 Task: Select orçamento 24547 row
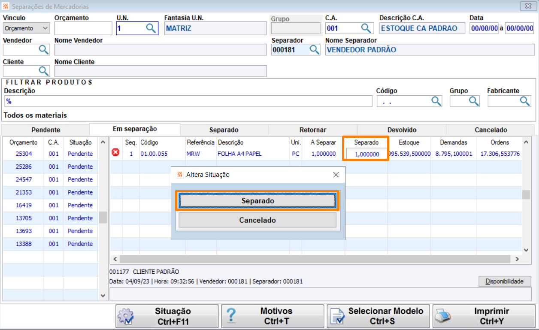click(x=51, y=179)
